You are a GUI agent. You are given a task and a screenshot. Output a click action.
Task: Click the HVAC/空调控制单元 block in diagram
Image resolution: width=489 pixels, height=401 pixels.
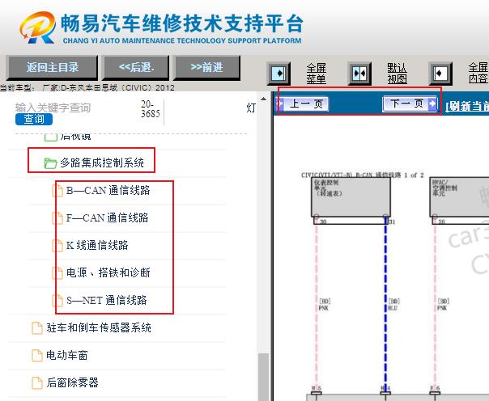click(x=459, y=196)
